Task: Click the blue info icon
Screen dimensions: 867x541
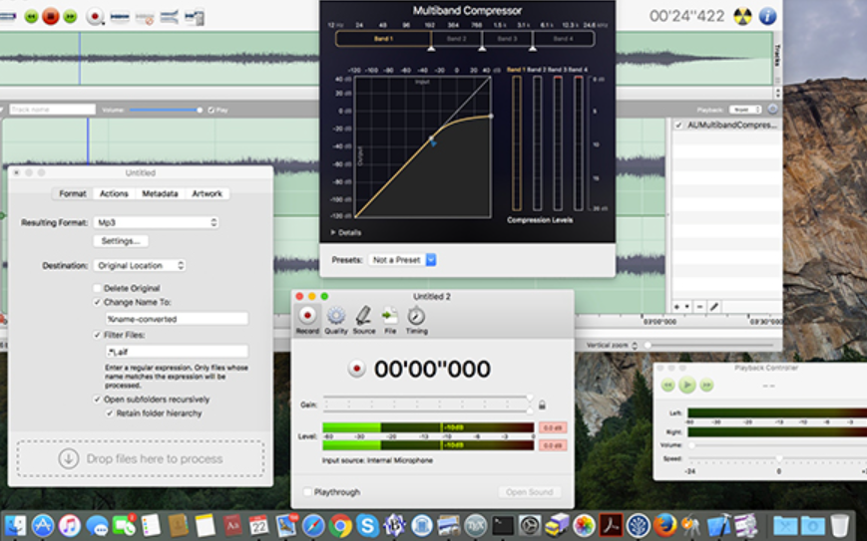Action: [767, 16]
